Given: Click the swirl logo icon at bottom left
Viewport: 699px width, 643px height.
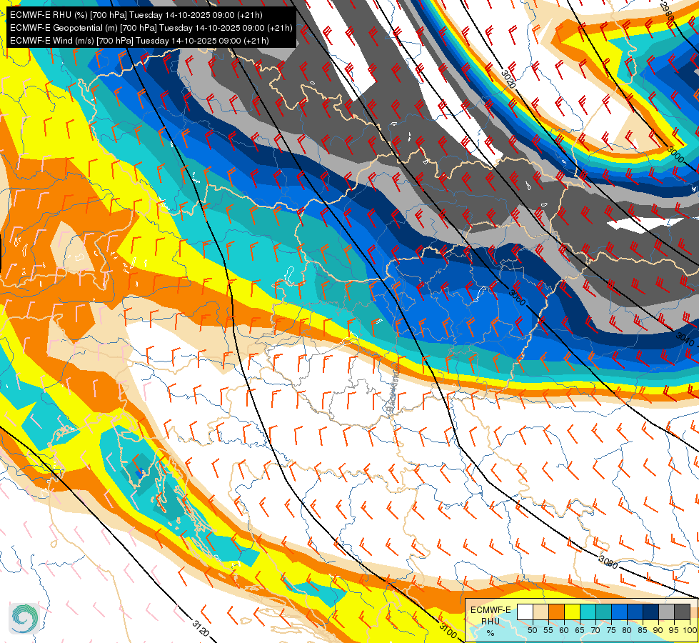Looking at the screenshot, I should [x=24, y=619].
